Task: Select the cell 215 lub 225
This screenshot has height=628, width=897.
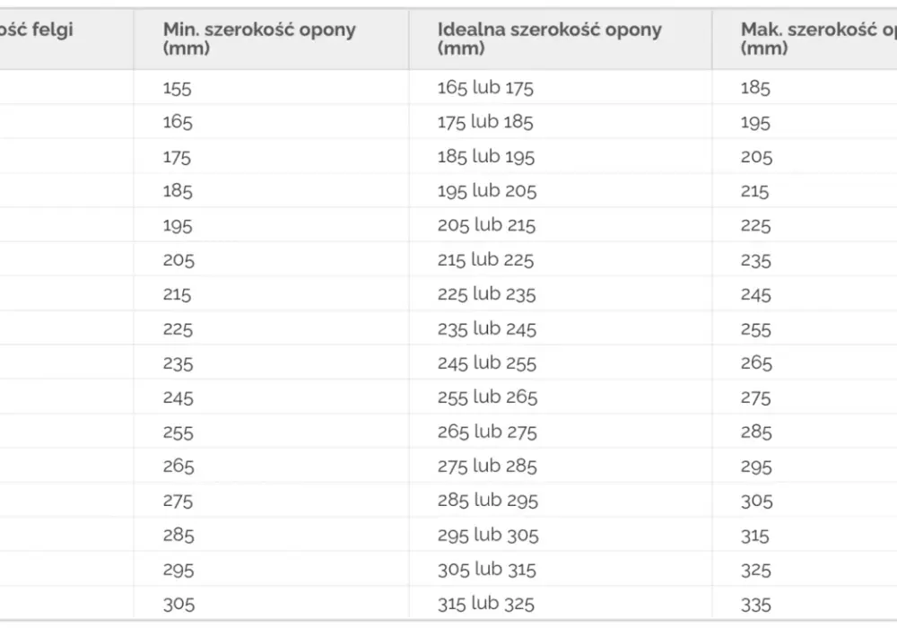Action: [485, 260]
